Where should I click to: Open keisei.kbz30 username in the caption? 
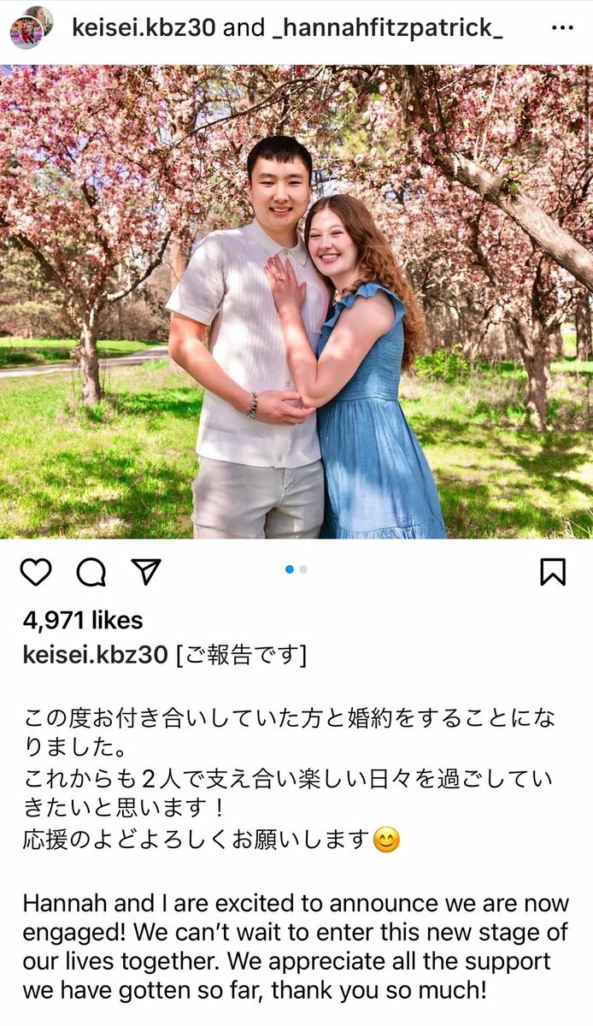point(95,655)
